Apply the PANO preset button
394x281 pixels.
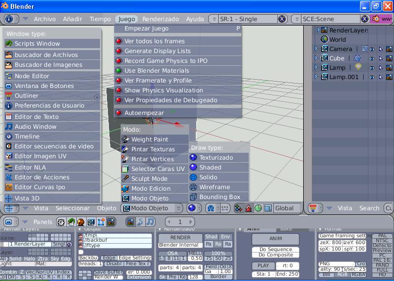point(382,265)
